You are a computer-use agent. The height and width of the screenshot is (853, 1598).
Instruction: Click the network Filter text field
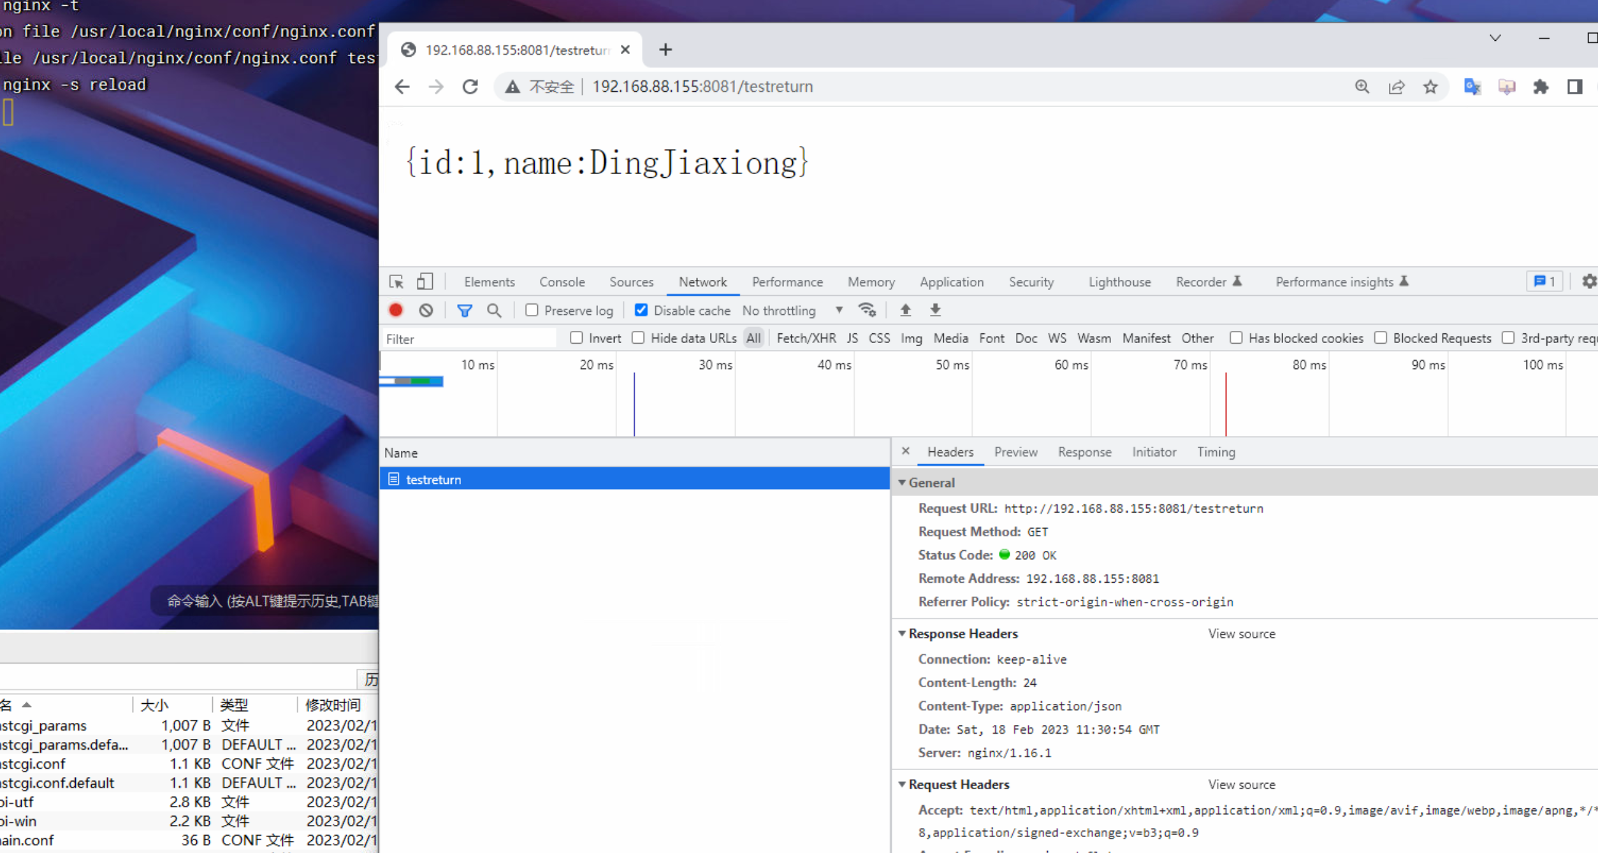(469, 339)
